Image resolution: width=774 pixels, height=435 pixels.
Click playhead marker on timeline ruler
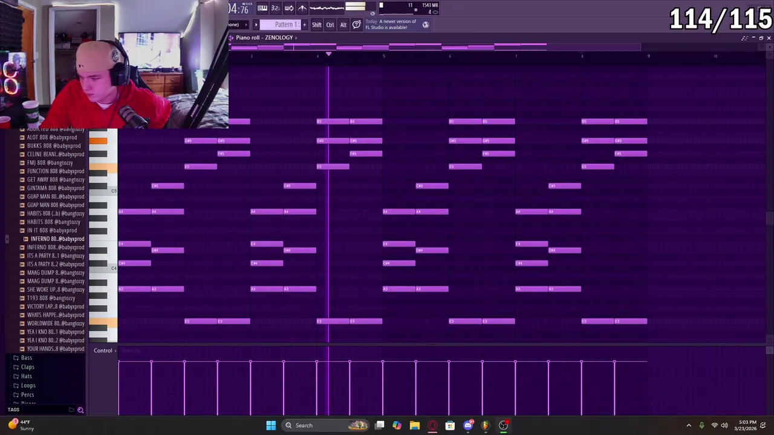(x=328, y=54)
